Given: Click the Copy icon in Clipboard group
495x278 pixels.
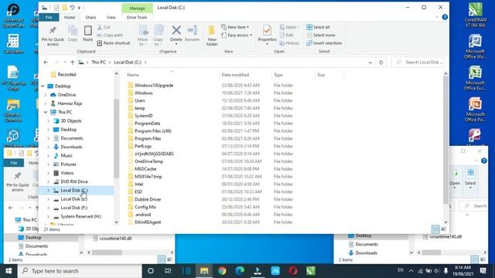Looking at the screenshot, I should [73, 33].
